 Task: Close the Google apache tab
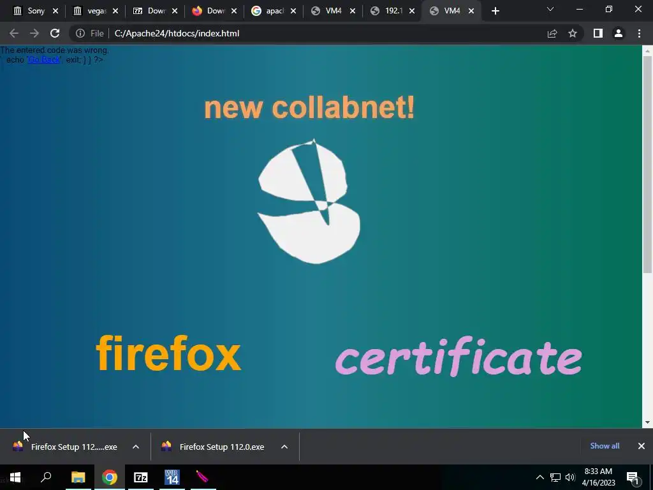293,11
